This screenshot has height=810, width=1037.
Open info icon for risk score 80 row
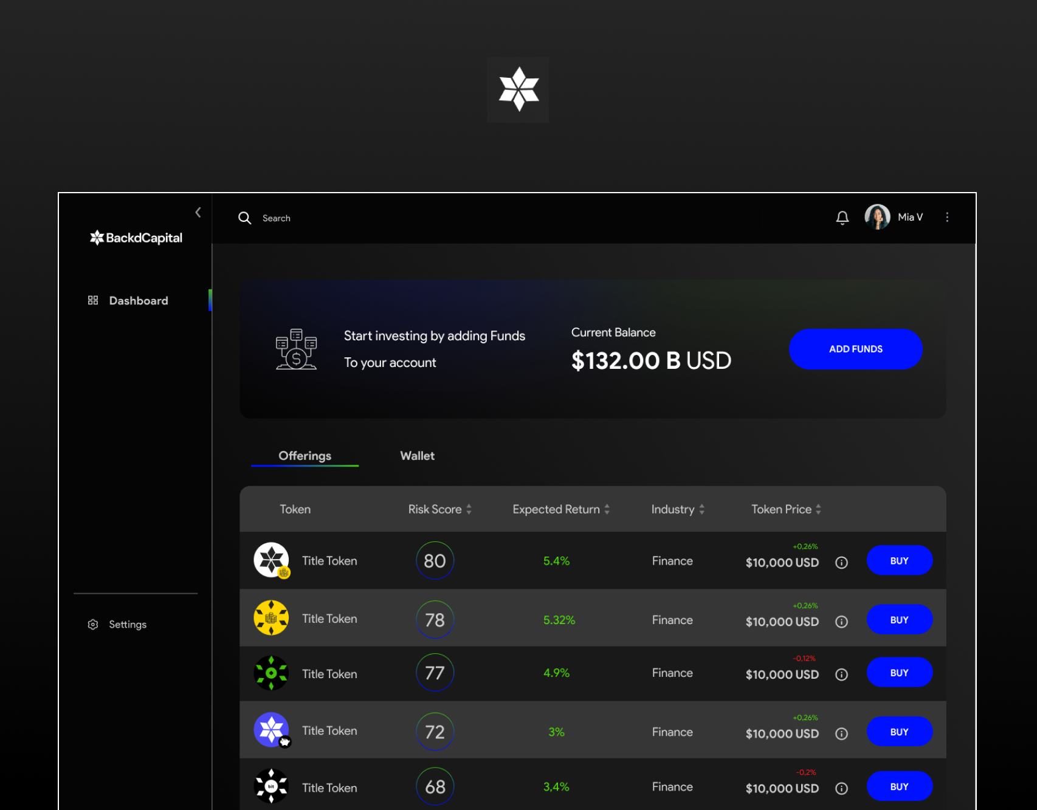point(842,563)
